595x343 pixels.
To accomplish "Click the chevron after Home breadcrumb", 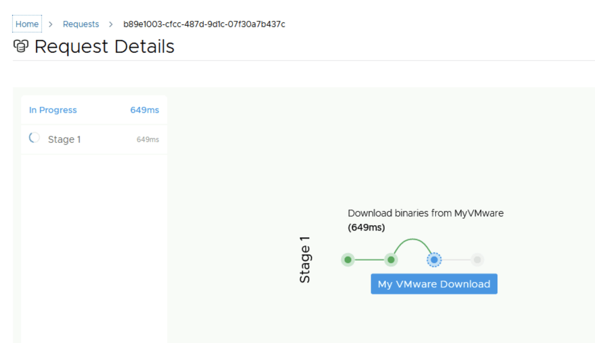I will point(51,24).
